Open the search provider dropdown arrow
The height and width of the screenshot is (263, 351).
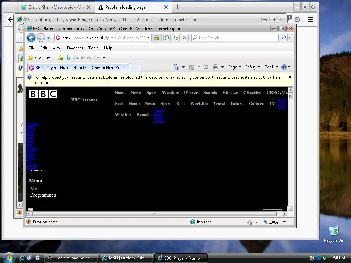point(289,38)
